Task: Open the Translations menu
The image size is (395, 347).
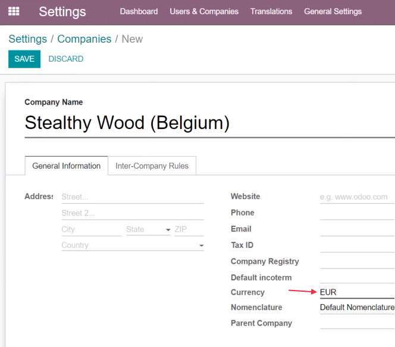Action: point(271,11)
